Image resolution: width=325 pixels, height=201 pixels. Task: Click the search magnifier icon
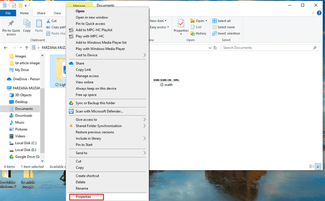pos(314,48)
